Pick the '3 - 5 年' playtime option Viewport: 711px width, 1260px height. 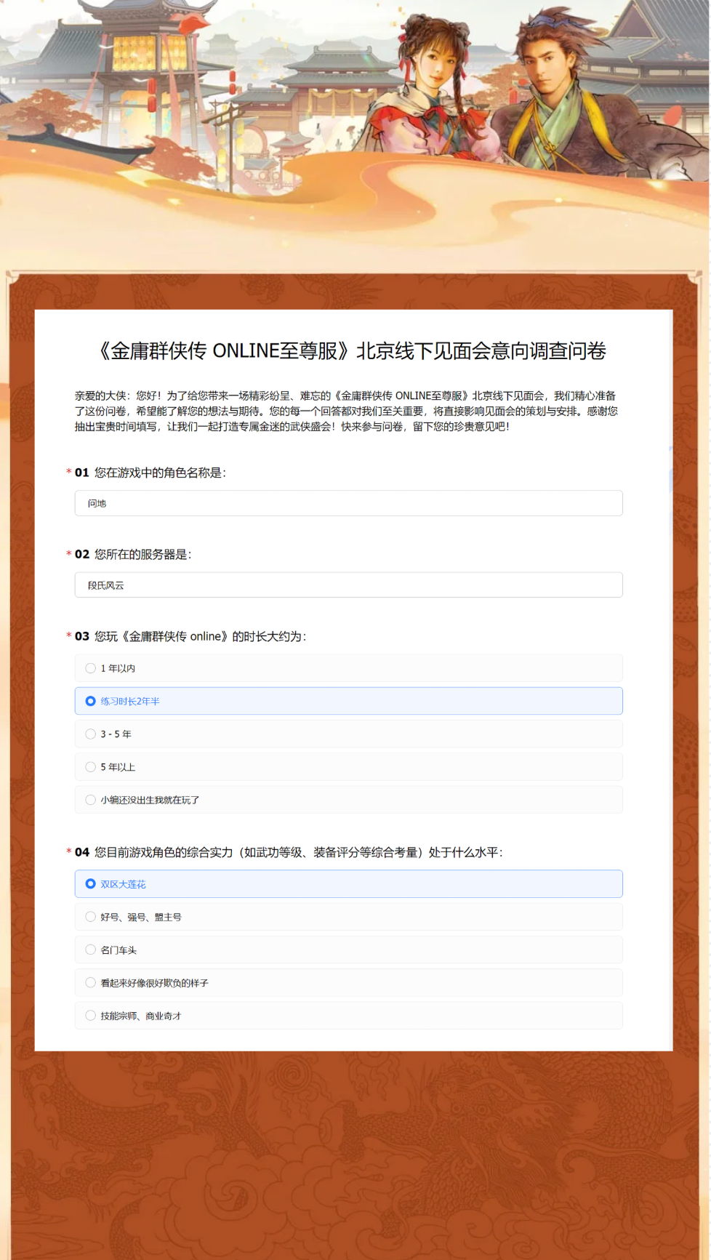[x=348, y=734]
